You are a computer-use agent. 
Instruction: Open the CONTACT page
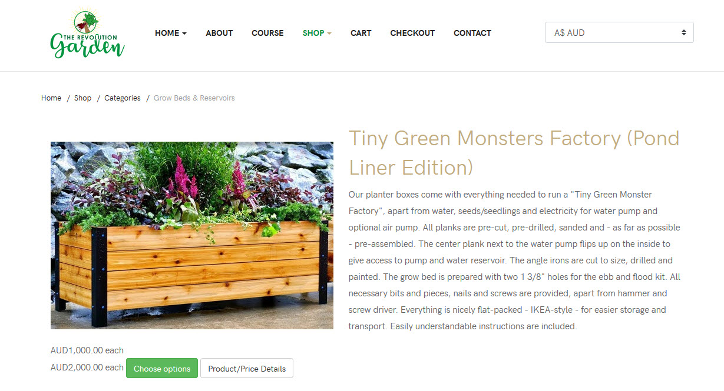click(472, 33)
